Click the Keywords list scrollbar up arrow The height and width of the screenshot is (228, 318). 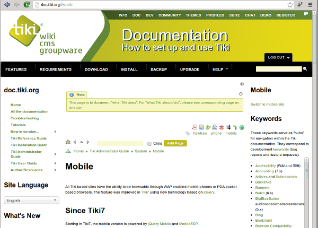[x=306, y=160]
